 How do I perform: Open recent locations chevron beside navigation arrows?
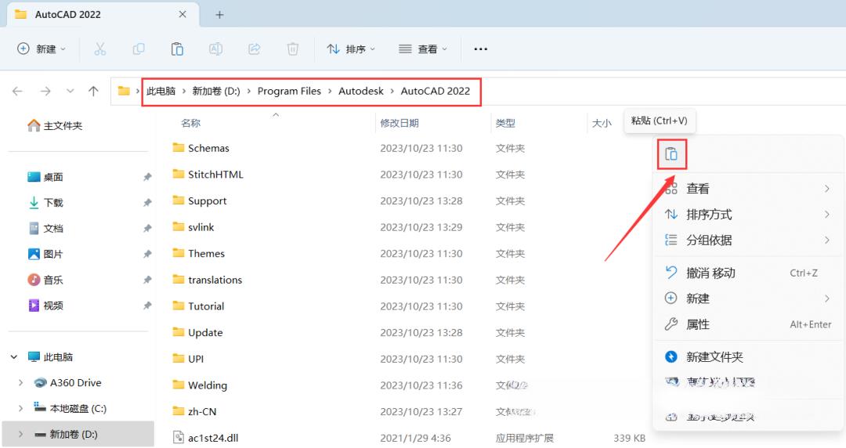70,91
